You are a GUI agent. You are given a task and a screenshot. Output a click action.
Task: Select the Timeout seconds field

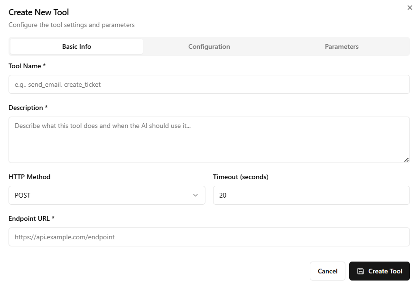click(x=311, y=195)
